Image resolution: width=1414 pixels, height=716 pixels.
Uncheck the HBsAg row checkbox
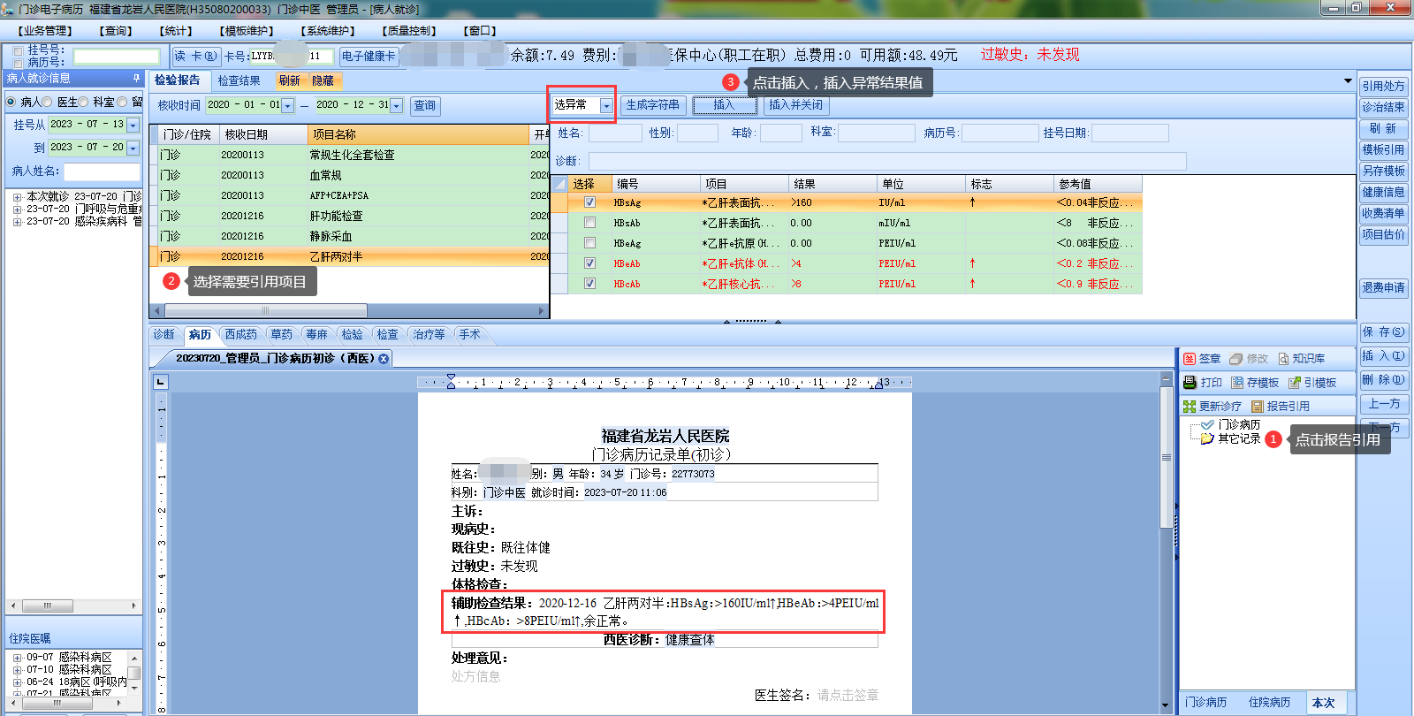click(589, 202)
